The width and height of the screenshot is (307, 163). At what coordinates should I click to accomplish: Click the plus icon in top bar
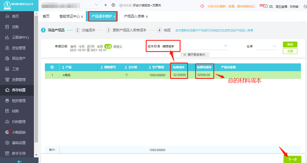(106, 5)
